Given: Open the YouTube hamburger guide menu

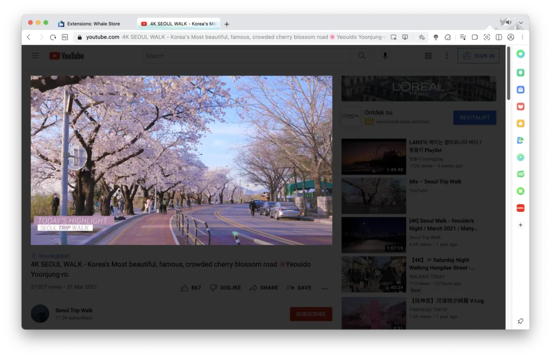Looking at the screenshot, I should tap(35, 55).
